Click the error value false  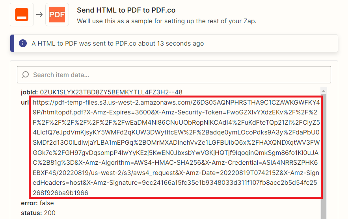[x=47, y=203]
